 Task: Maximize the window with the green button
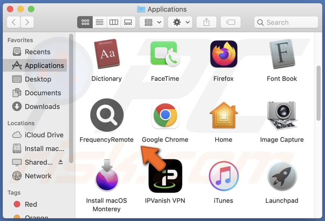(x=31, y=9)
